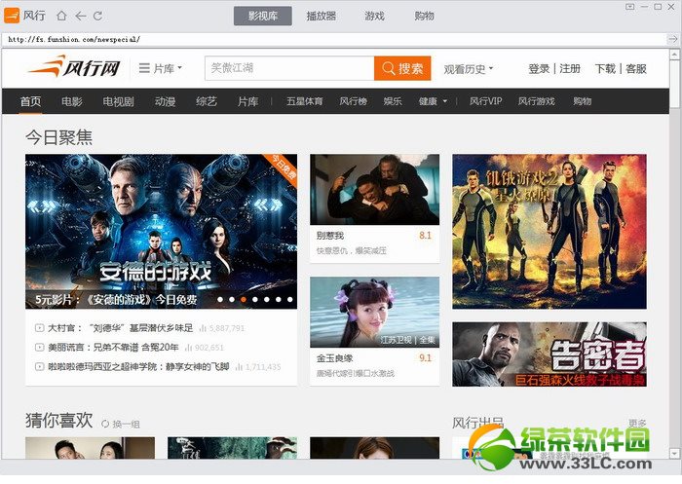Click the 风行网 site logo
Screen dimensions: 682x484
[74, 67]
